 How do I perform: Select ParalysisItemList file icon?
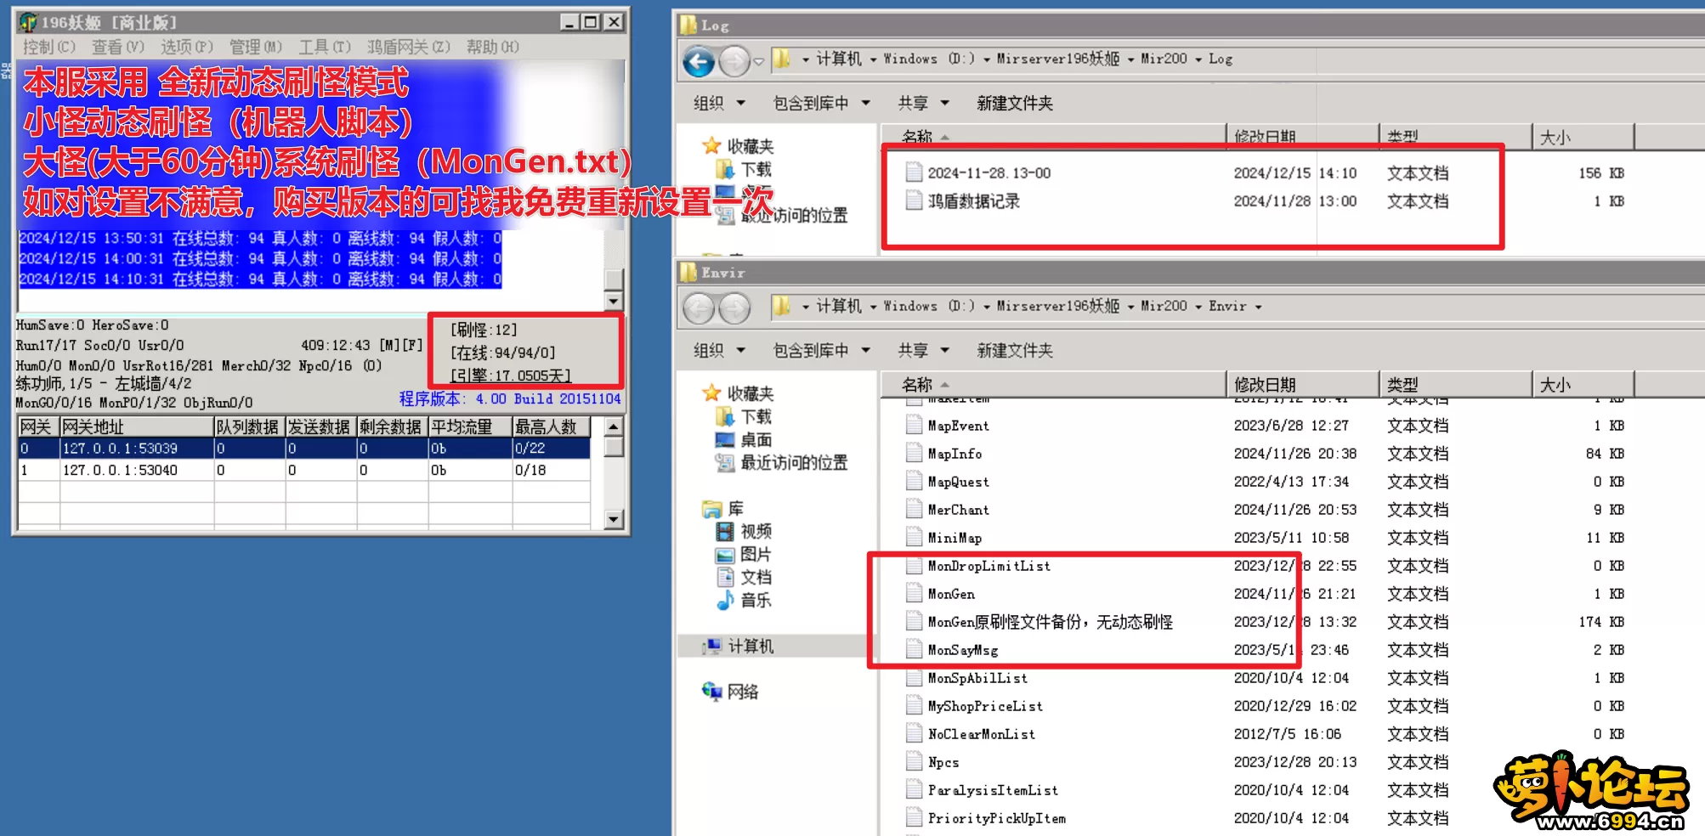(x=914, y=789)
